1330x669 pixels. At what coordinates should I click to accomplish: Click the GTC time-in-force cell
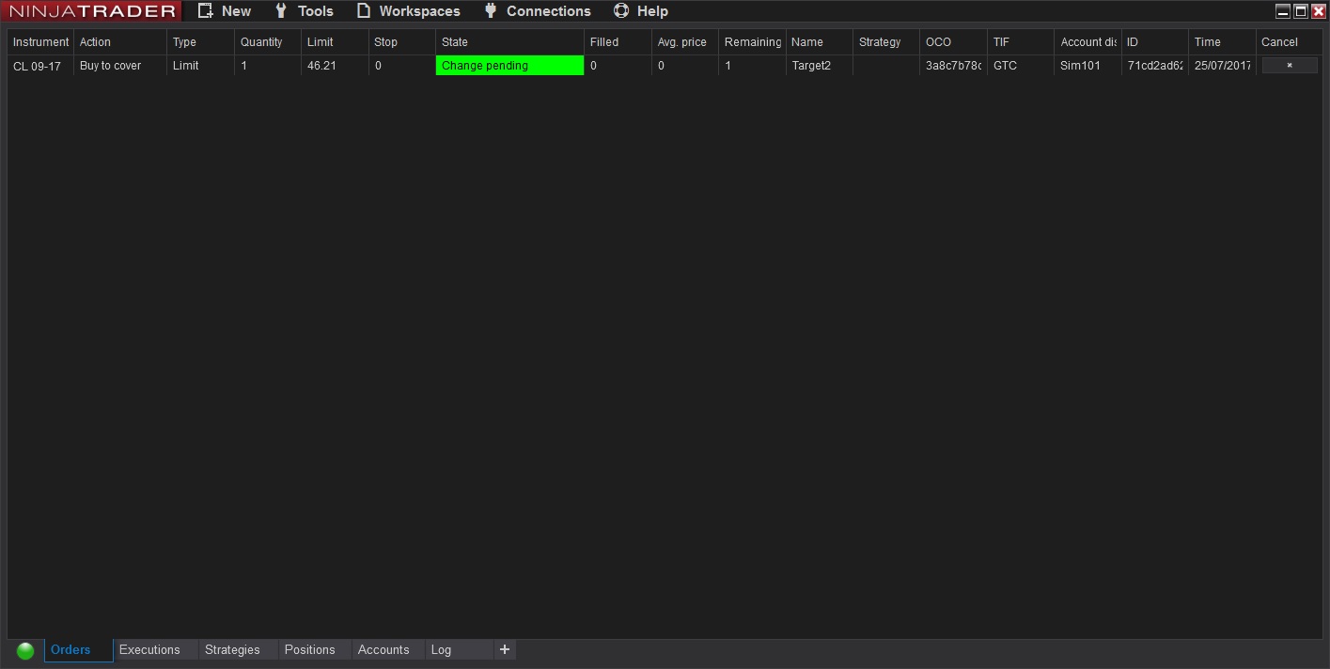[x=1021, y=66]
